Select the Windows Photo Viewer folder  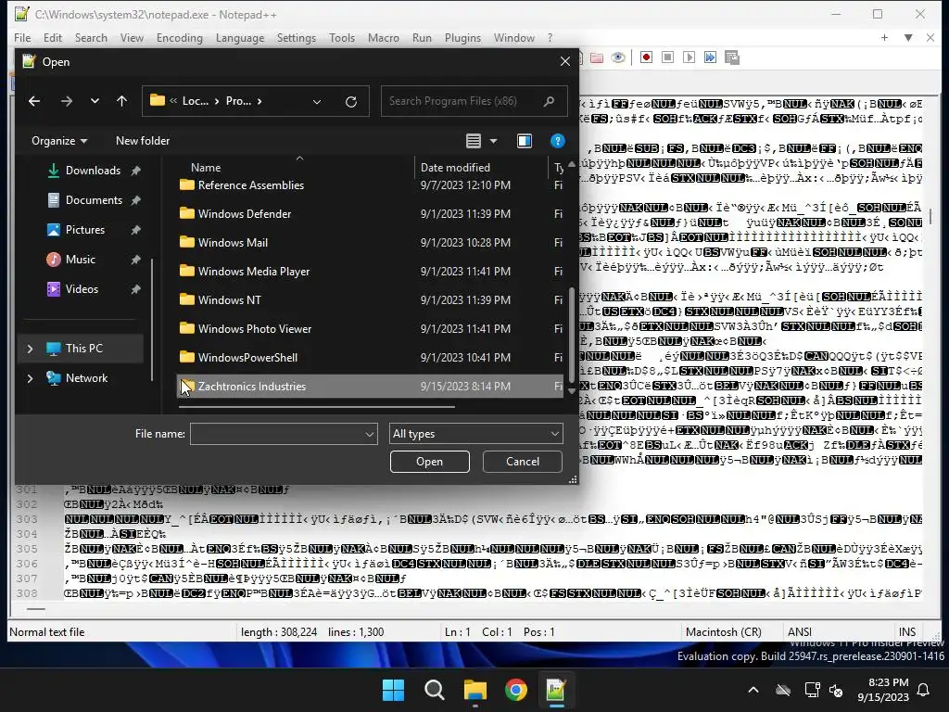pos(371,329)
